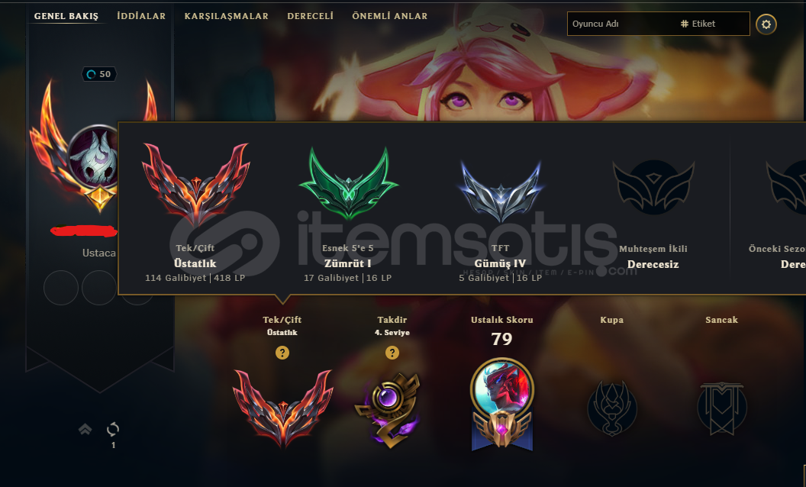Switch to the İddialar tab
The height and width of the screenshot is (487, 806).
(141, 16)
